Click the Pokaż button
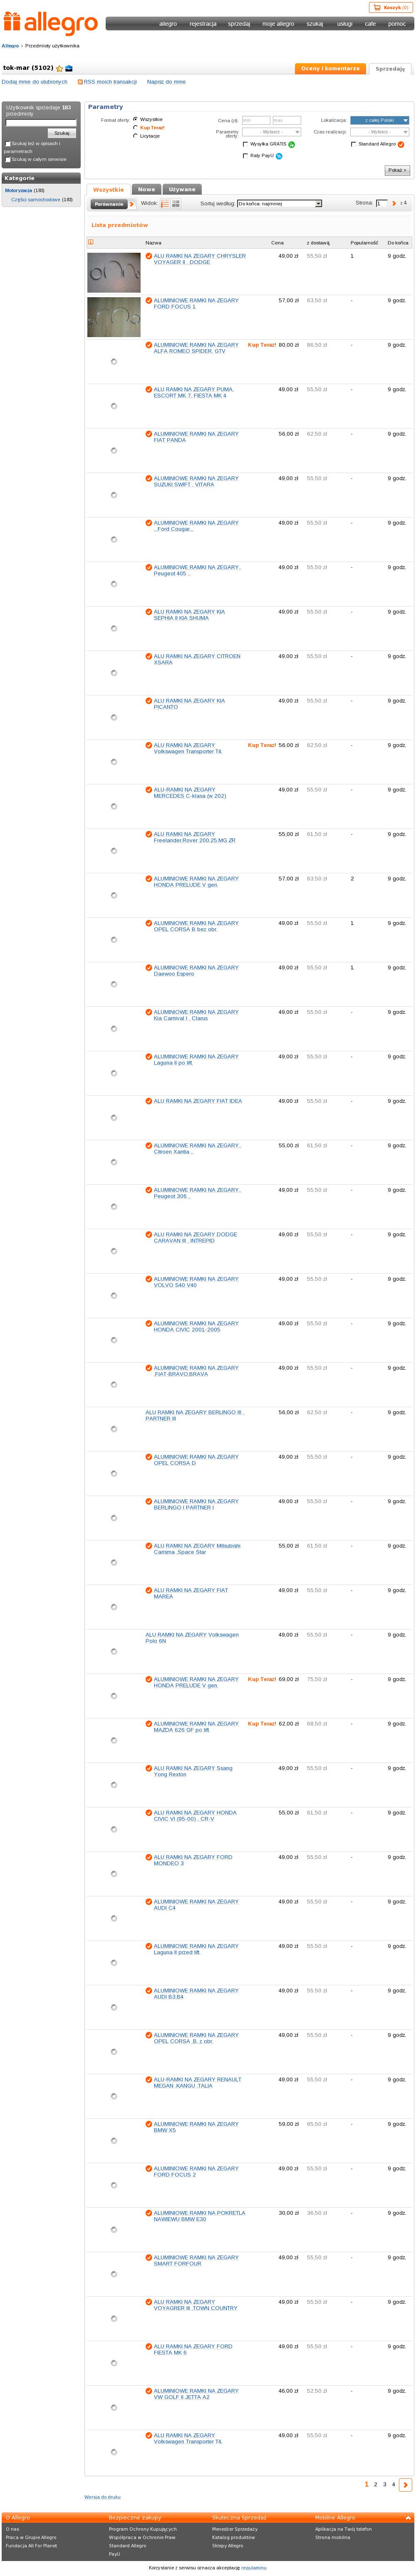Image resolution: width=416 pixels, height=2576 pixels. point(397,170)
